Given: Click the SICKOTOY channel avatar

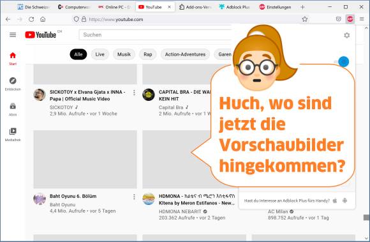Looking at the screenshot, I should [40, 95].
